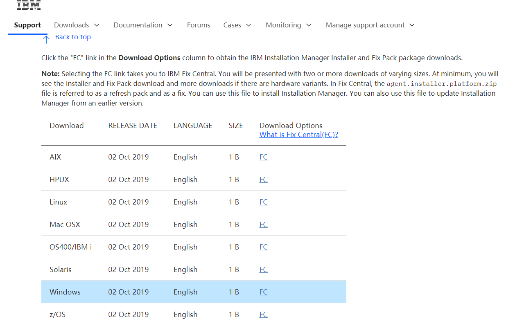Click the bold Note: label
The height and width of the screenshot is (335, 515).
point(51,74)
